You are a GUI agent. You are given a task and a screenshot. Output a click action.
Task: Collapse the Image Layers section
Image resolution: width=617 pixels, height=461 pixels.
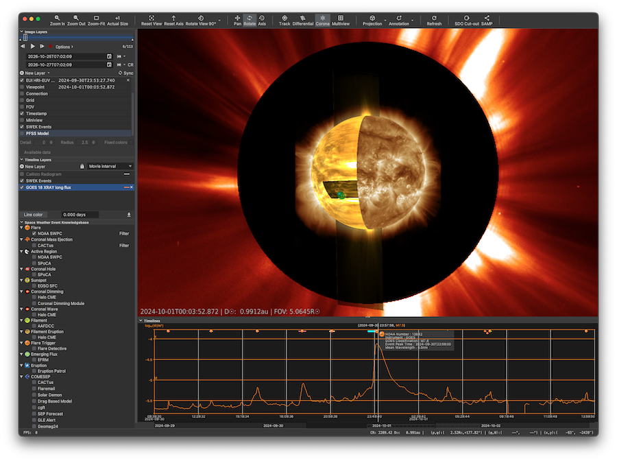point(22,32)
